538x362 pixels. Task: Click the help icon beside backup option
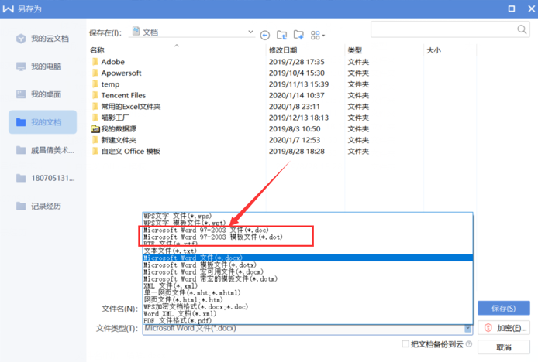(469, 344)
